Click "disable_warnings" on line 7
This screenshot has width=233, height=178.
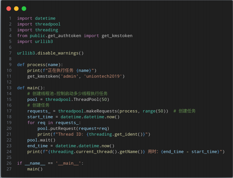58,53
